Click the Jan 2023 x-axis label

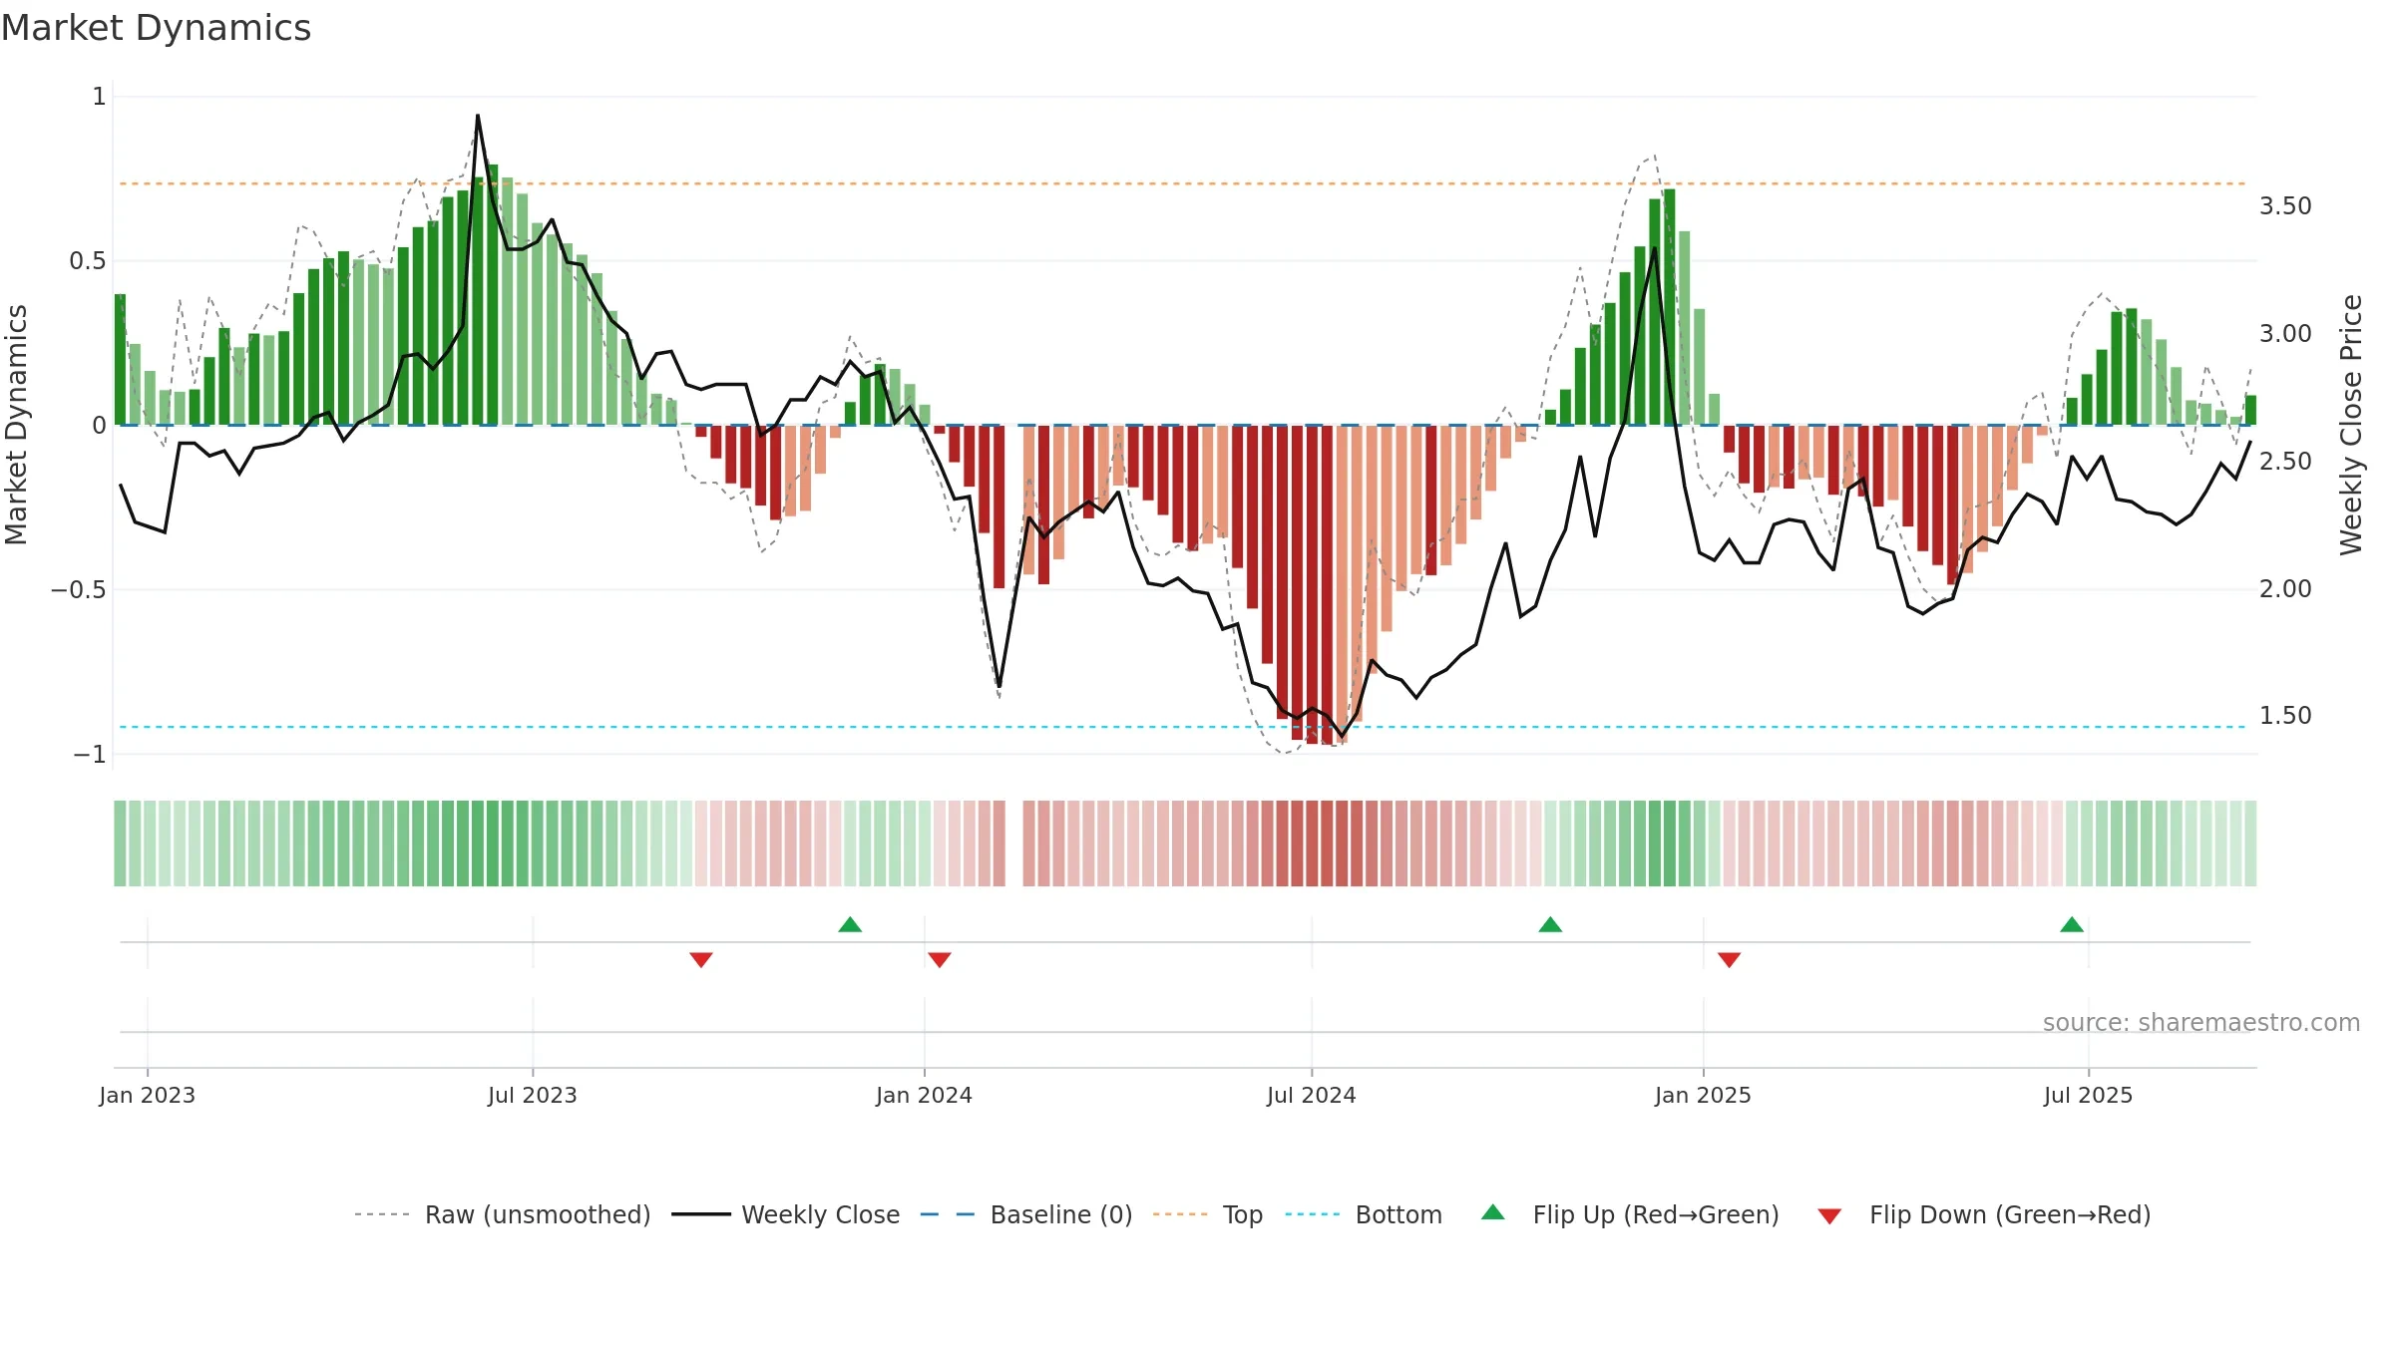148,1095
